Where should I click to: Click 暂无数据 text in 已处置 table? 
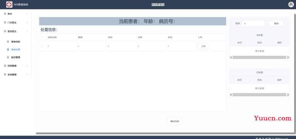pos(259,88)
